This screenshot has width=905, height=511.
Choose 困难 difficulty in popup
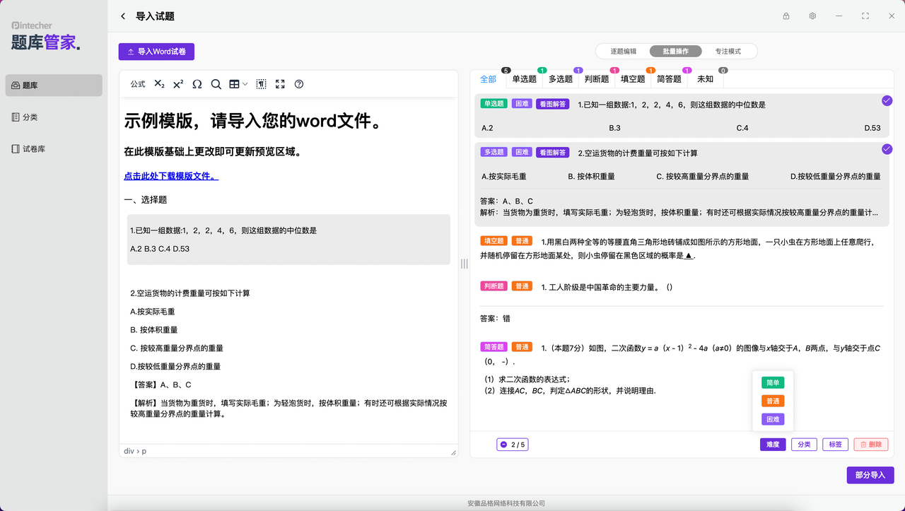(773, 419)
